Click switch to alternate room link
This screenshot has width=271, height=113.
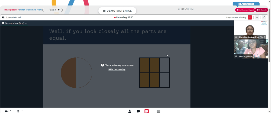coord(30,10)
